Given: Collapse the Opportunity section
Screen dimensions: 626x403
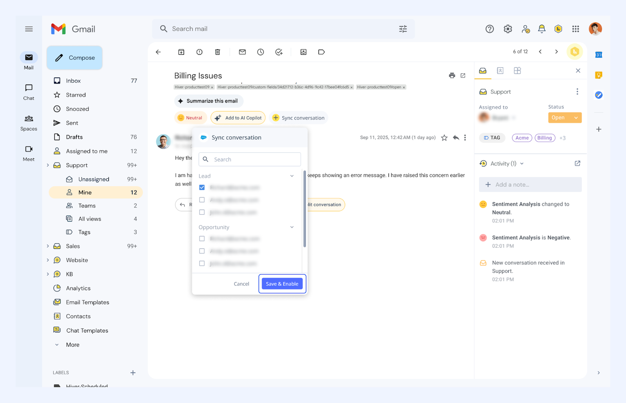Looking at the screenshot, I should pos(292,227).
